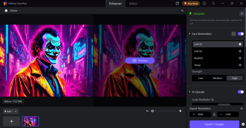Image resolution: width=246 pixels, height=128 pixels.
Task: Click the 'Export Resolution:' label
Action: click(x=200, y=108)
